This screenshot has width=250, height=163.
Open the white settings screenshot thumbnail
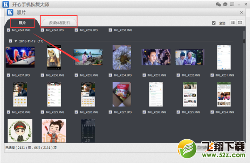point(224,57)
